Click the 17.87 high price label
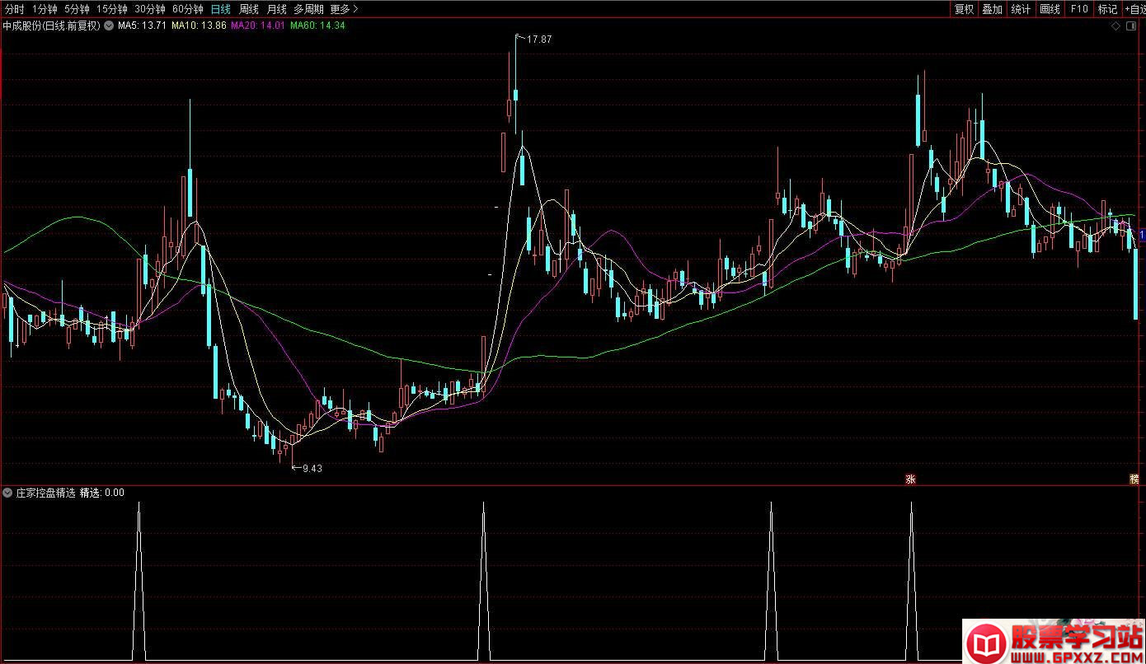Screen dimensions: 1146x664 pyautogui.click(x=539, y=40)
